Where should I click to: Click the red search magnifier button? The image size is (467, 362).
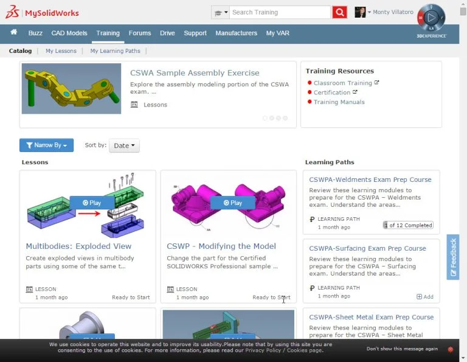pos(339,12)
